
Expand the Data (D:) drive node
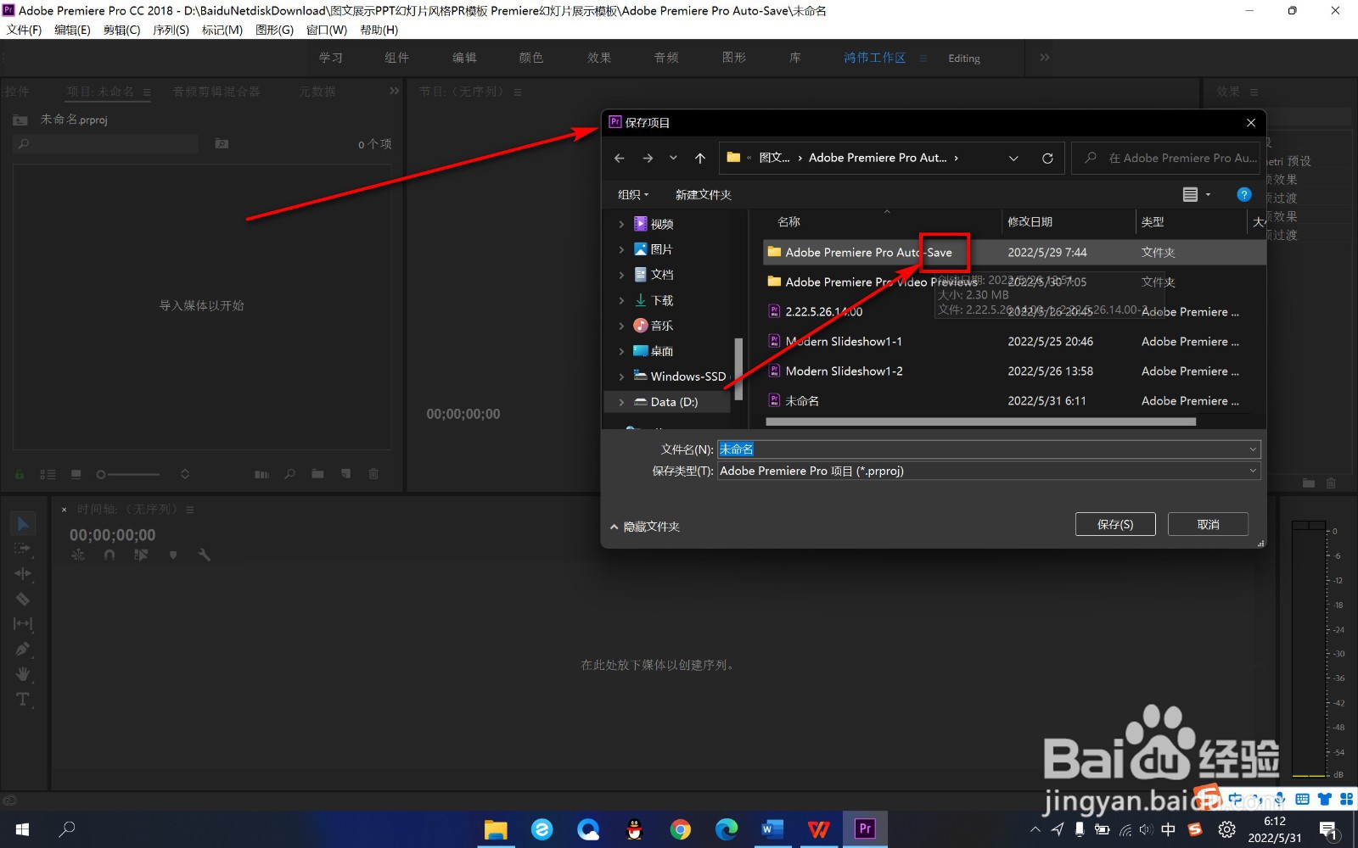(621, 402)
